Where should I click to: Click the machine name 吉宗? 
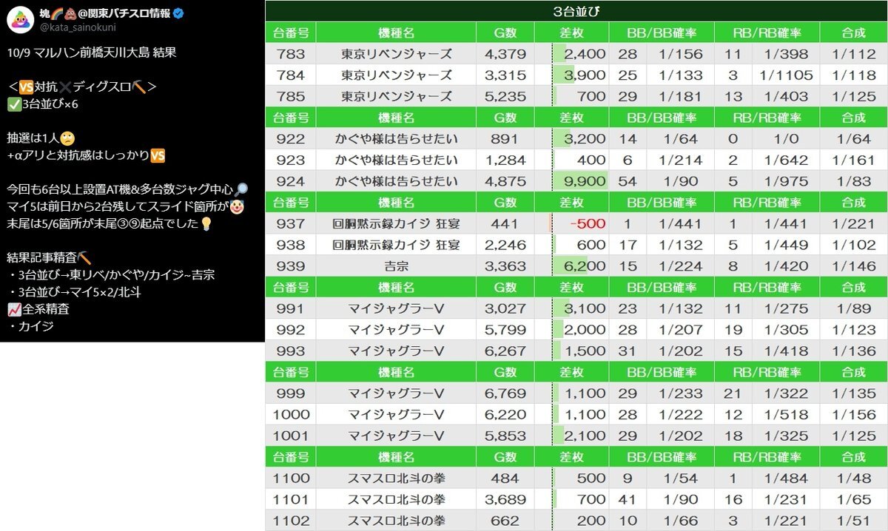click(397, 266)
